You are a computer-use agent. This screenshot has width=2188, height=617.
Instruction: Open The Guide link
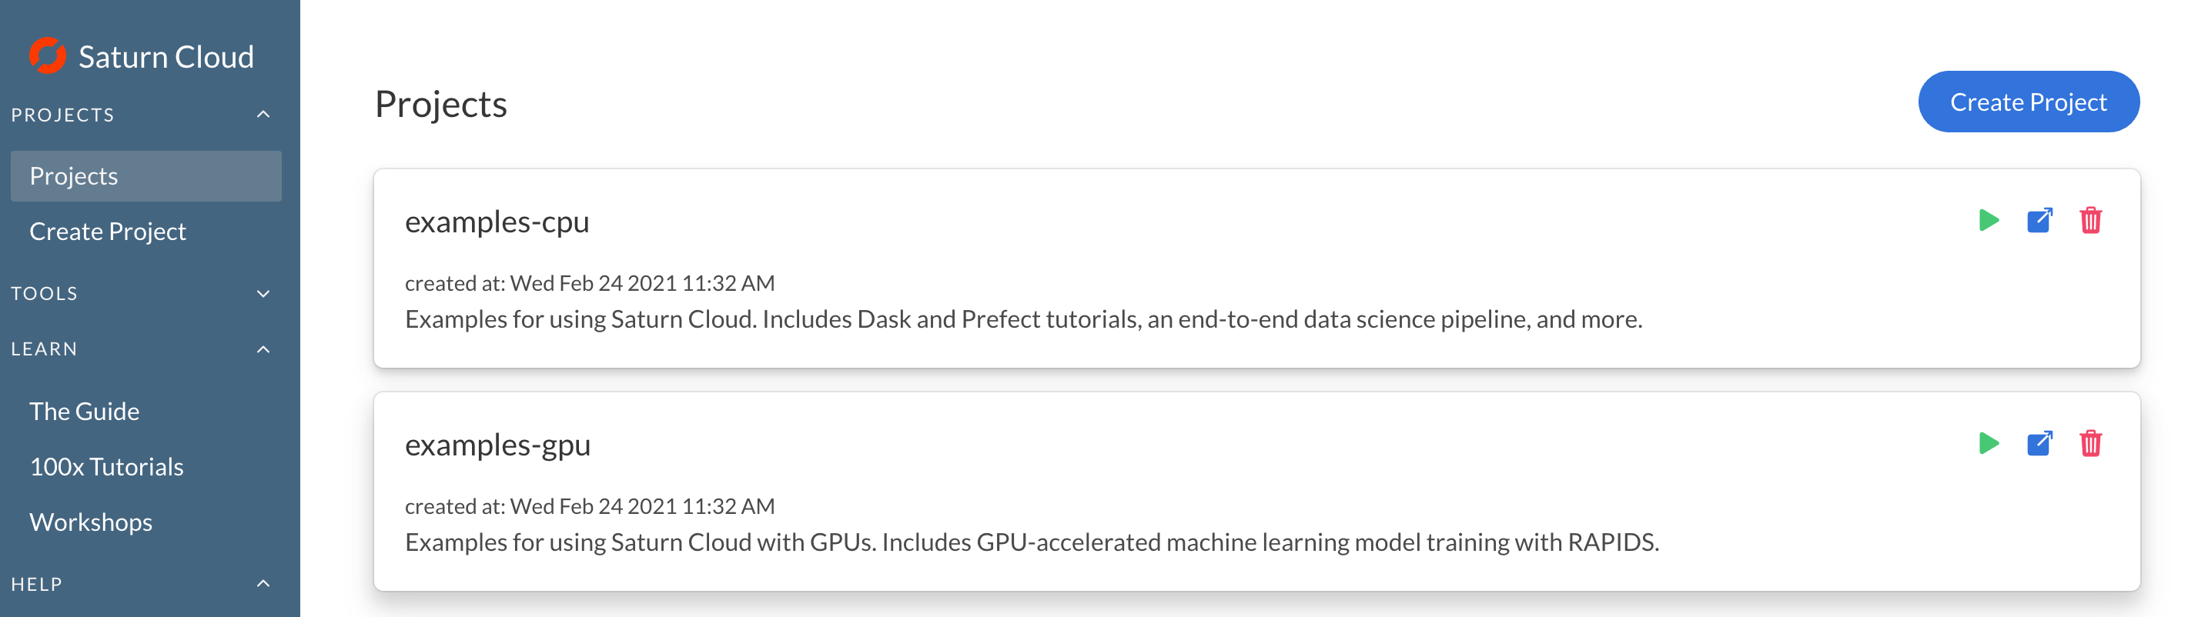pyautogui.click(x=84, y=412)
